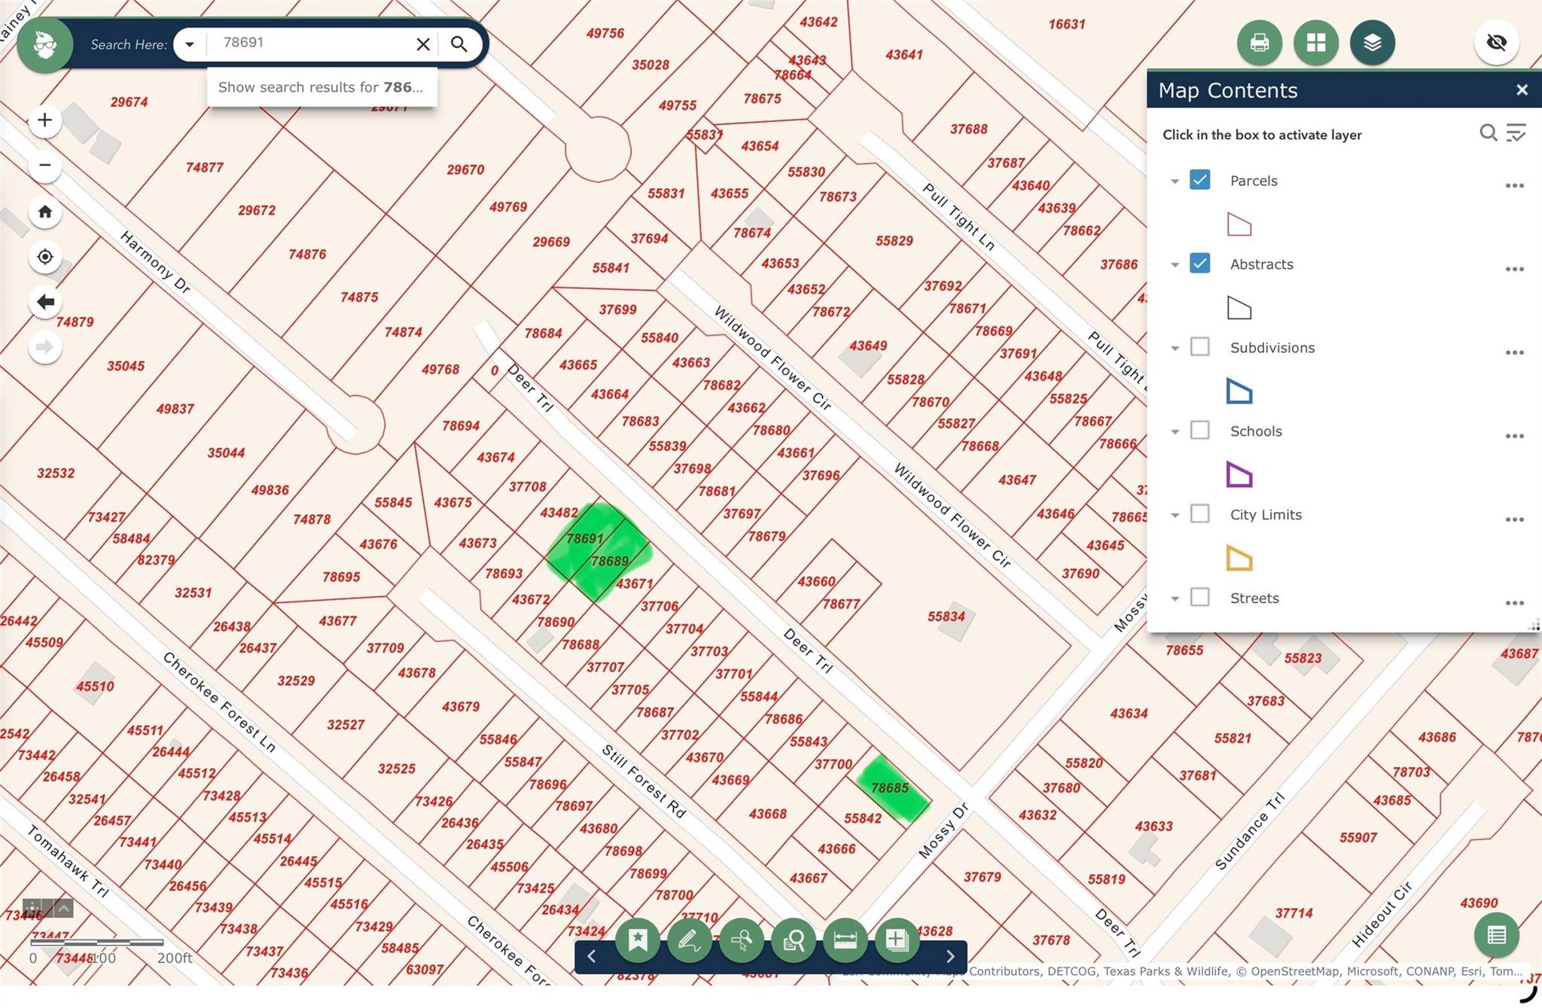Image resolution: width=1542 pixels, height=1008 pixels.
Task: Open the Draw pencil tool
Action: [690, 939]
